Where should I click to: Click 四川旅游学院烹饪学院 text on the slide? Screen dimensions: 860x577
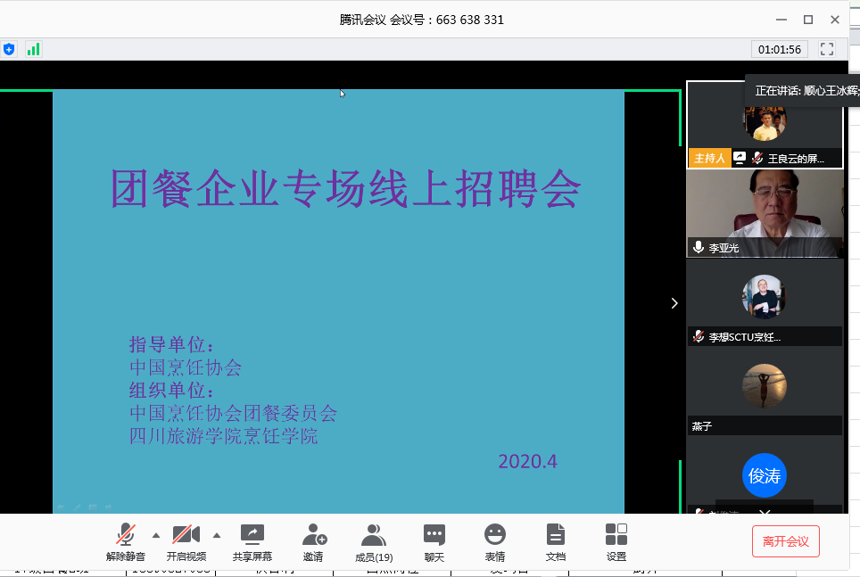(x=224, y=436)
